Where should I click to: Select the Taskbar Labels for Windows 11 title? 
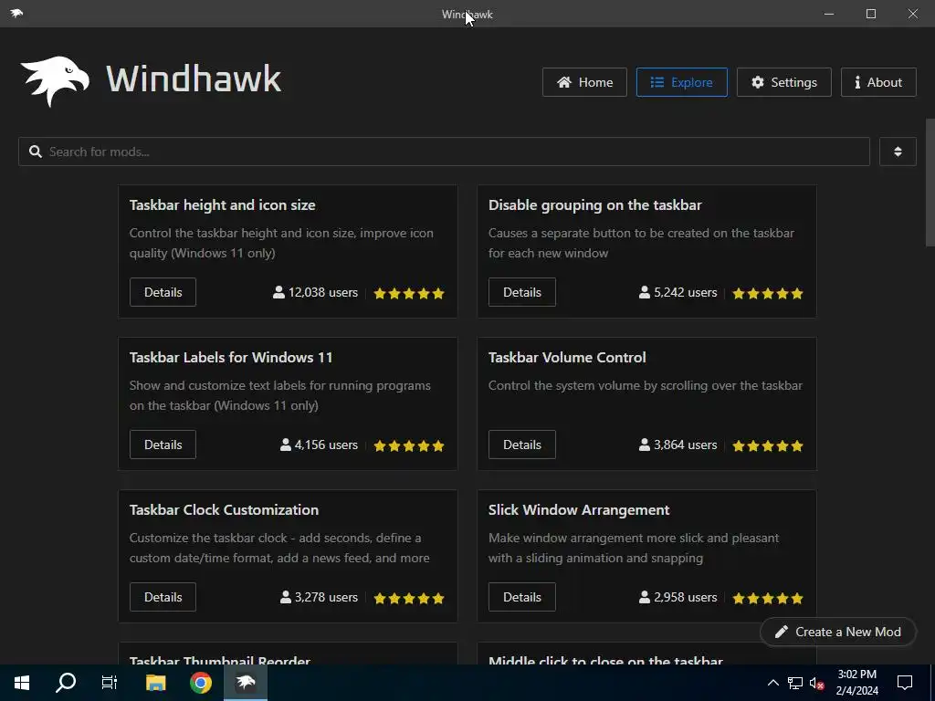(x=231, y=358)
